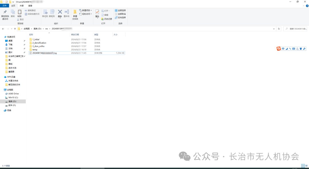Switch to details view icon in status bar
This screenshot has height=169, width=309.
pos(303,166)
